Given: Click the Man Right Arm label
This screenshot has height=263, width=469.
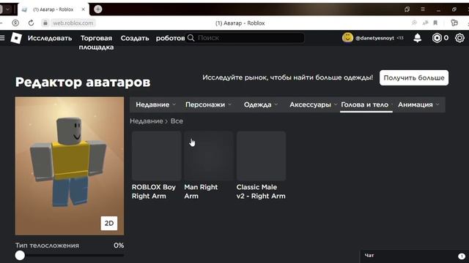Looking at the screenshot, I should pos(201,191).
